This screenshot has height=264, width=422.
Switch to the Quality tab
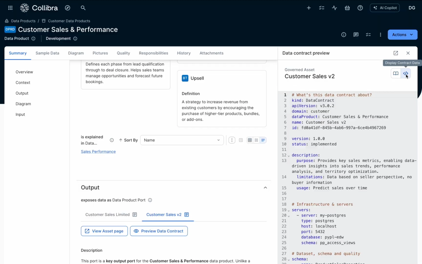(x=123, y=53)
